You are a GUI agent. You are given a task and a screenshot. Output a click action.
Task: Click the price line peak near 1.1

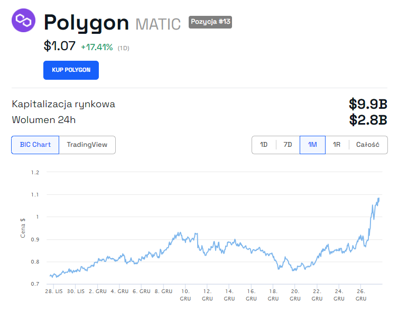pos(378,199)
